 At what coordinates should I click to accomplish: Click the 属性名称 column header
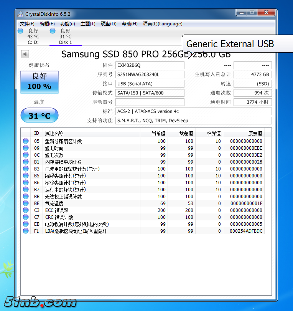[x=91, y=133]
